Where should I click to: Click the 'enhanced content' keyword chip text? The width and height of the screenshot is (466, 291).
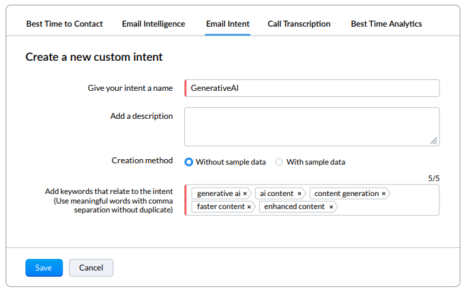point(294,207)
